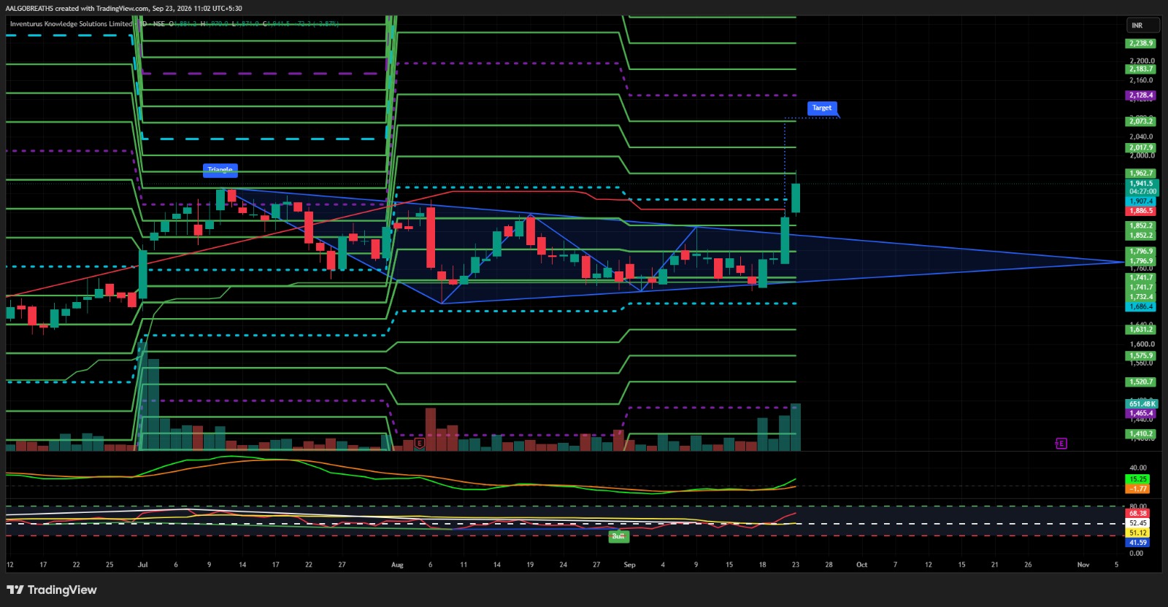Click the white 52.45 oscillator value

[1138, 523]
